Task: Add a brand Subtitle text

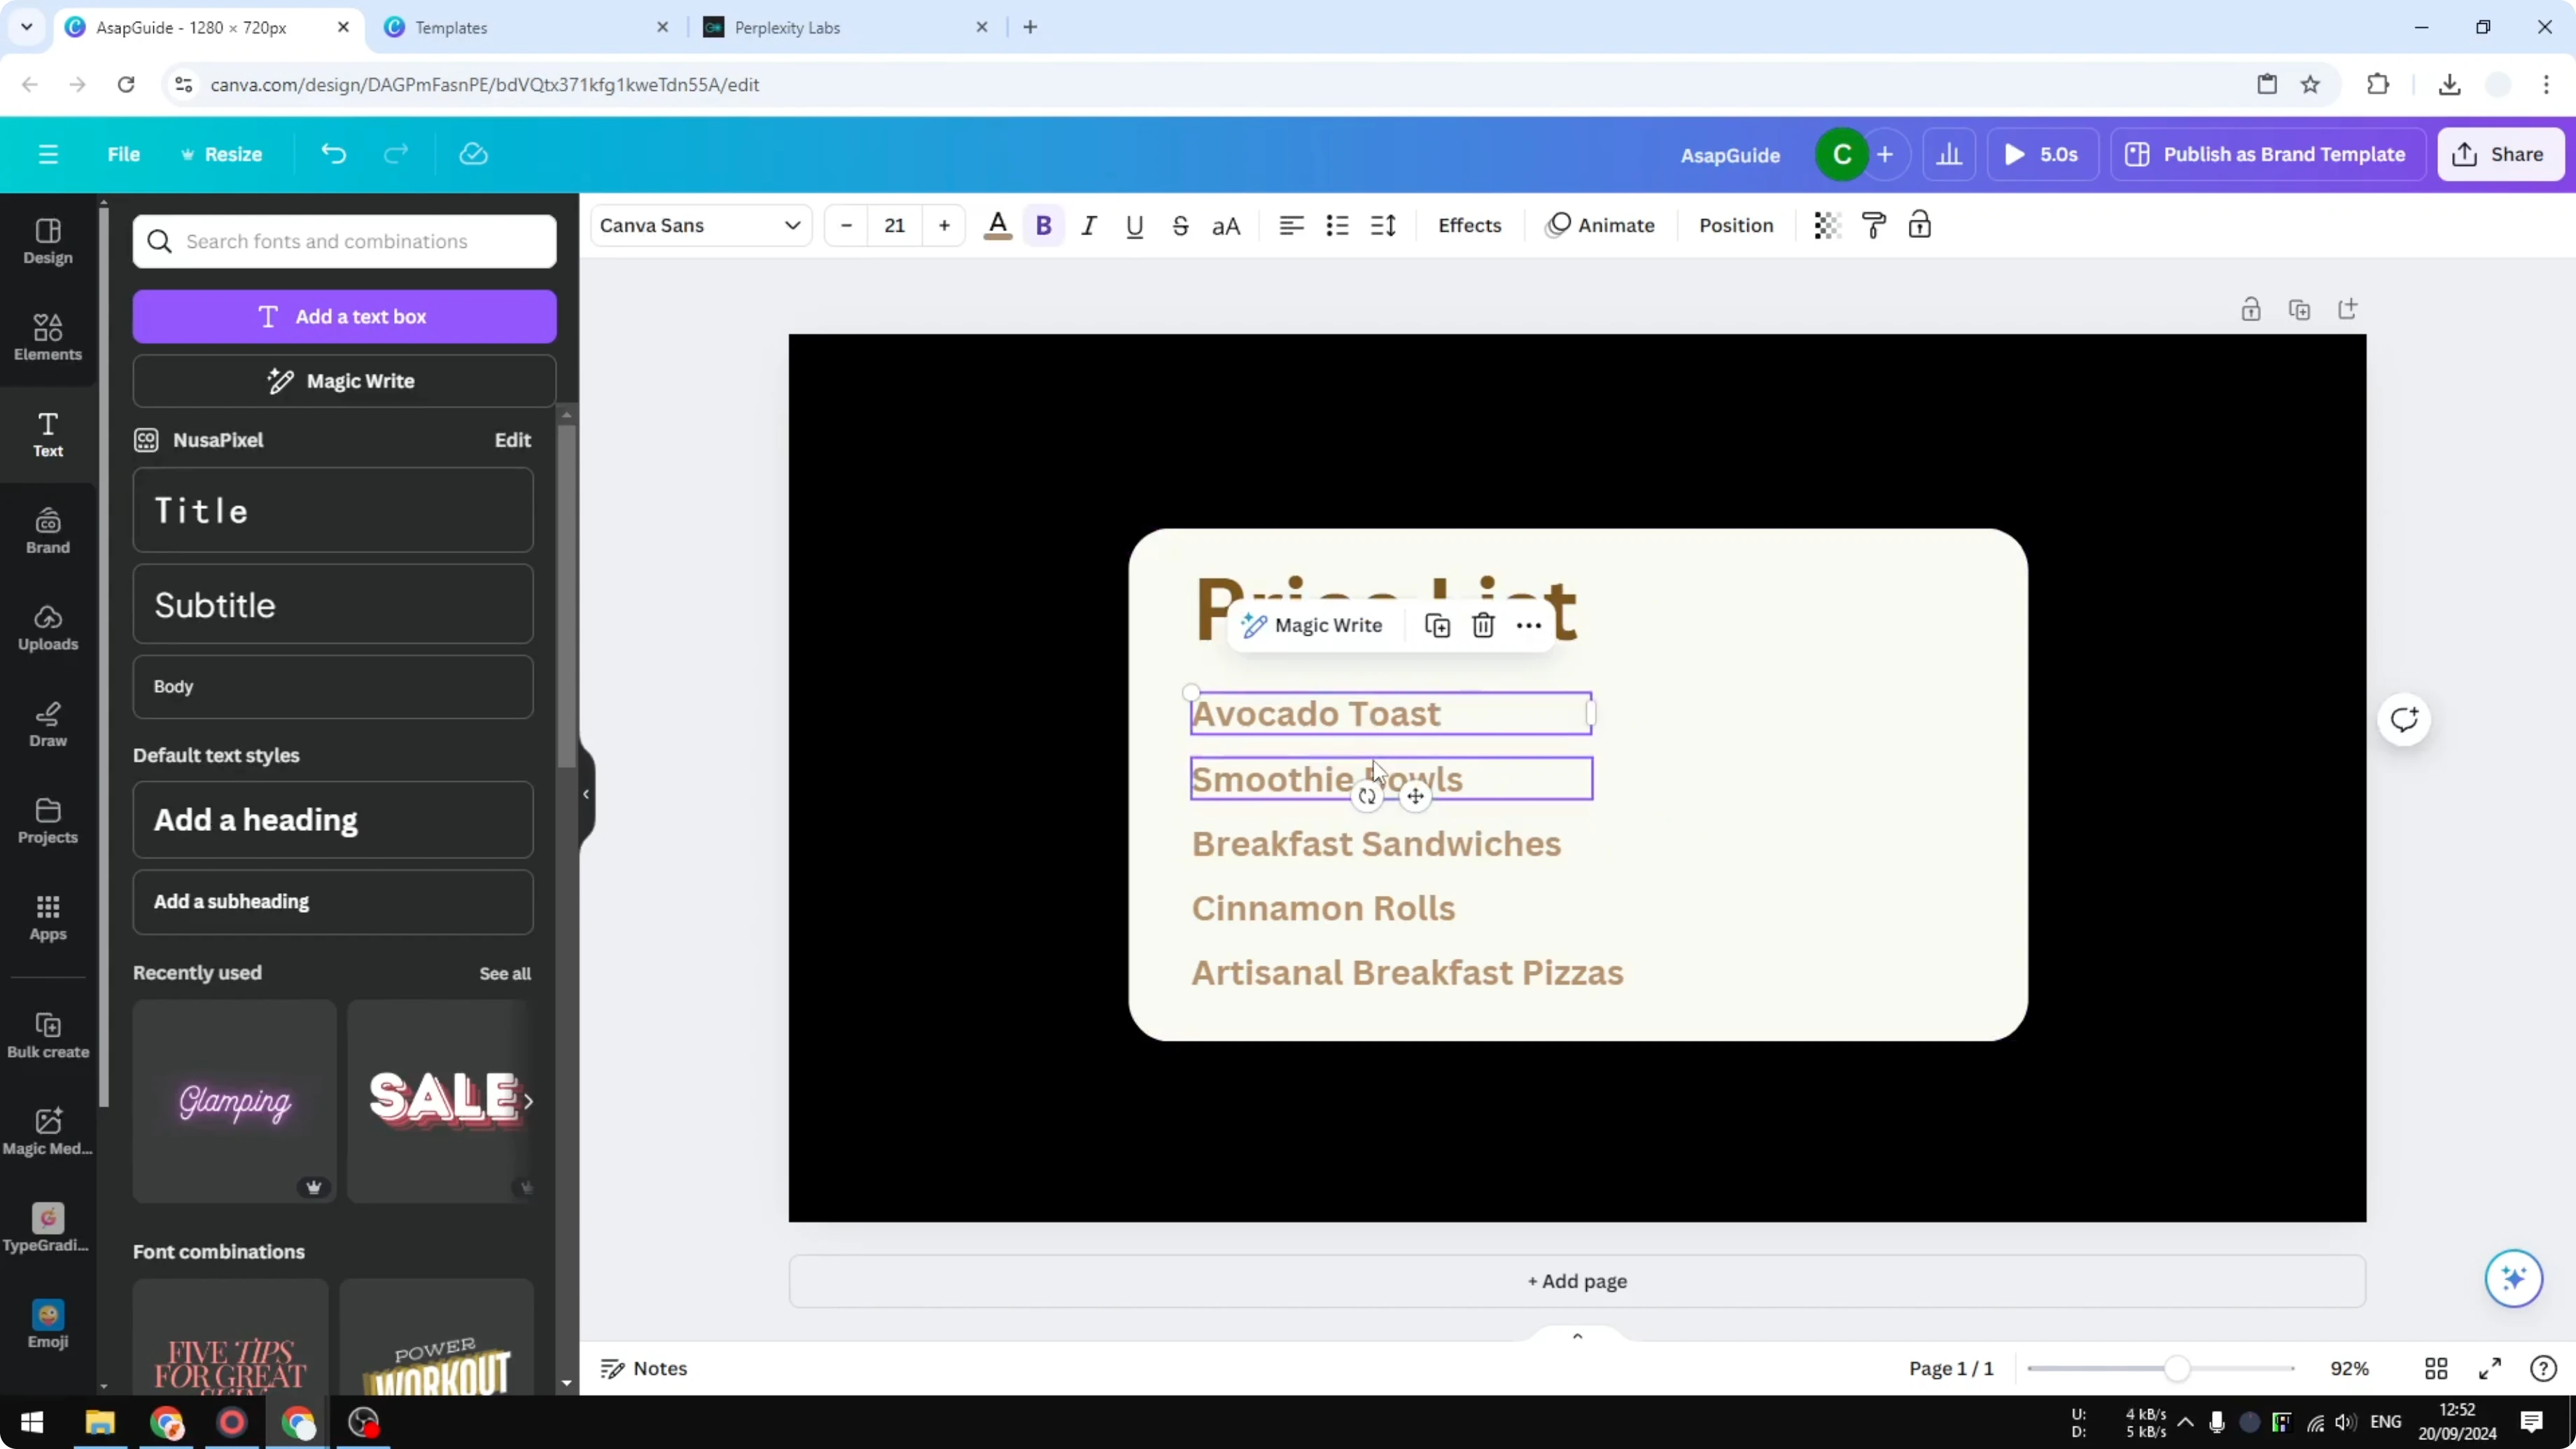Action: tap(333, 604)
